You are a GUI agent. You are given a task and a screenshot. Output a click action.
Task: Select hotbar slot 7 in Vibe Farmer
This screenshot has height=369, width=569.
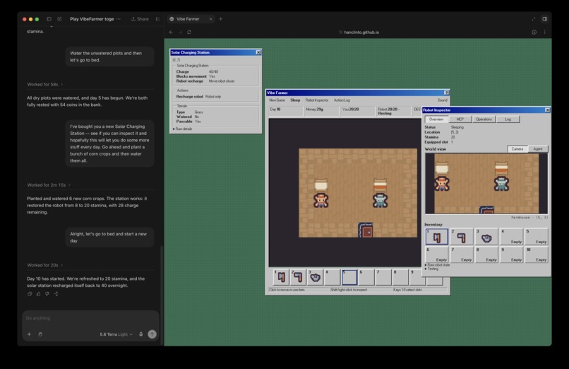(383, 278)
